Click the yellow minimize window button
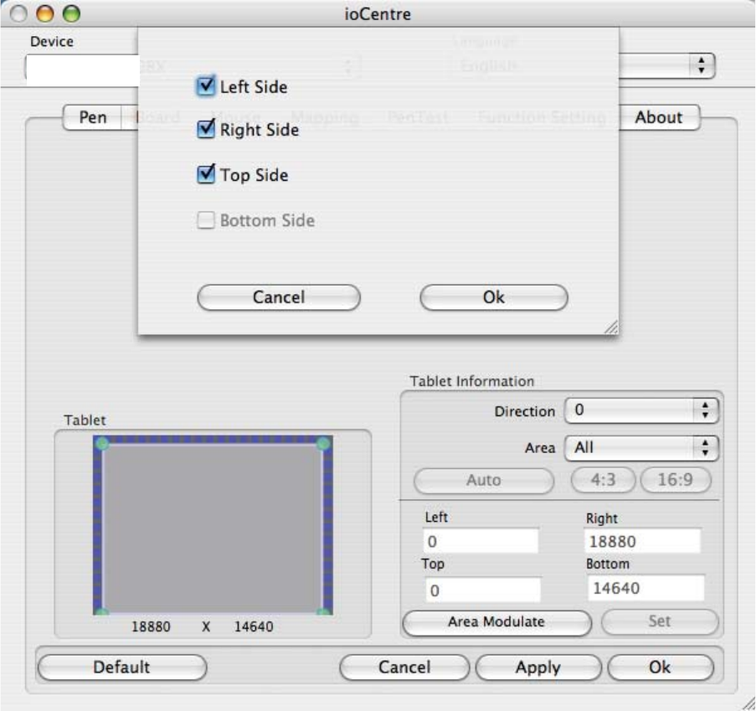Viewport: 756px width, 711px height. click(x=45, y=13)
